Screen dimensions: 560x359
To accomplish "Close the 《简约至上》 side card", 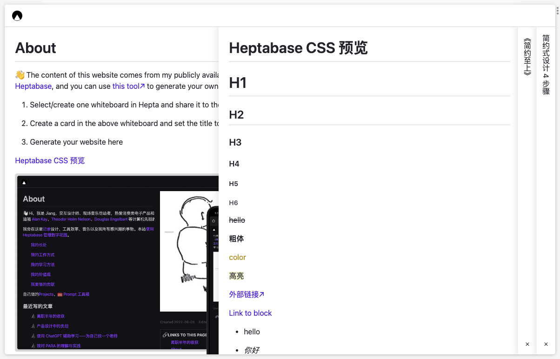I will (x=527, y=344).
